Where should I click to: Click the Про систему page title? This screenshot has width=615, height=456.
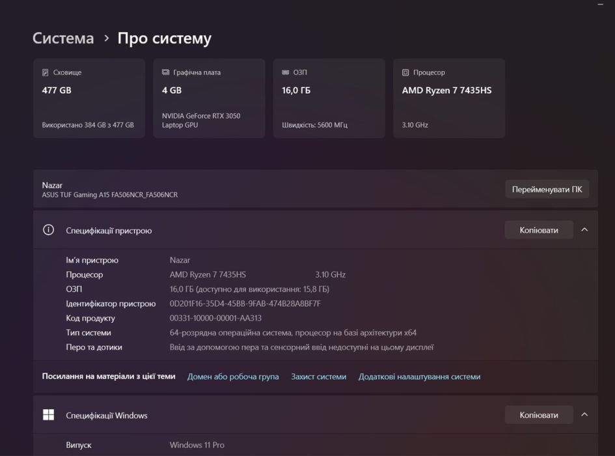(165, 38)
